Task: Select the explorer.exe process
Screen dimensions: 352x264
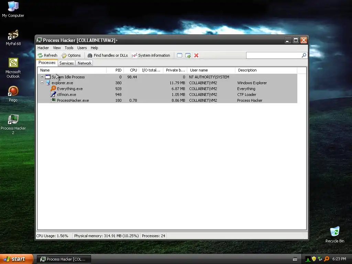Action: tap(167, 83)
